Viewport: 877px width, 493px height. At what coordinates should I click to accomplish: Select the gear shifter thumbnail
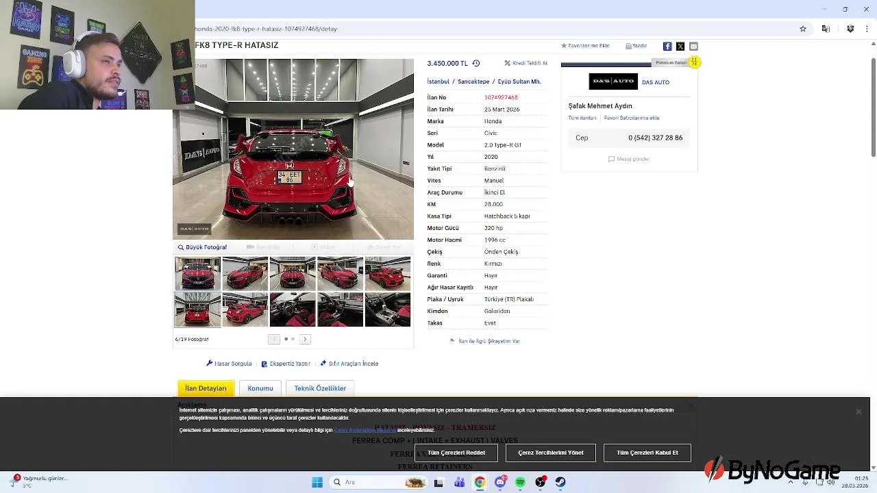pyautogui.click(x=388, y=309)
